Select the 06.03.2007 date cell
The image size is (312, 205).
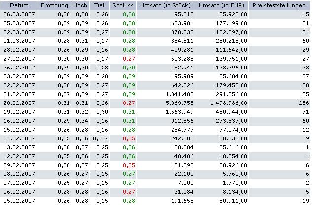point(18,14)
